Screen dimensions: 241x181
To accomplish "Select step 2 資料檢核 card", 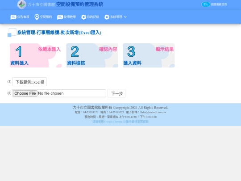I will click(x=92, y=55).
